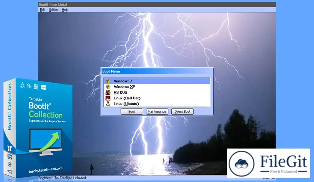Click the FileGit cloud logo icon
This screenshot has height=182, width=314.
pyautogui.click(x=242, y=164)
